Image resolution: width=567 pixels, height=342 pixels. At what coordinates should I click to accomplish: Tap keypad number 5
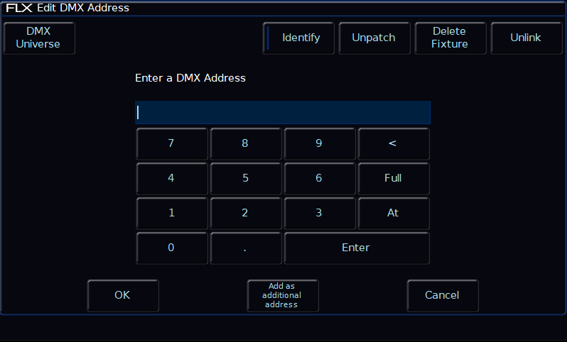[x=246, y=178]
